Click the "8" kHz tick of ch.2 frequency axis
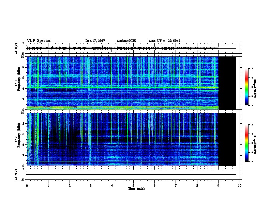Image resolution: width=270 pixels, height=208 pixels. [x=24, y=124]
